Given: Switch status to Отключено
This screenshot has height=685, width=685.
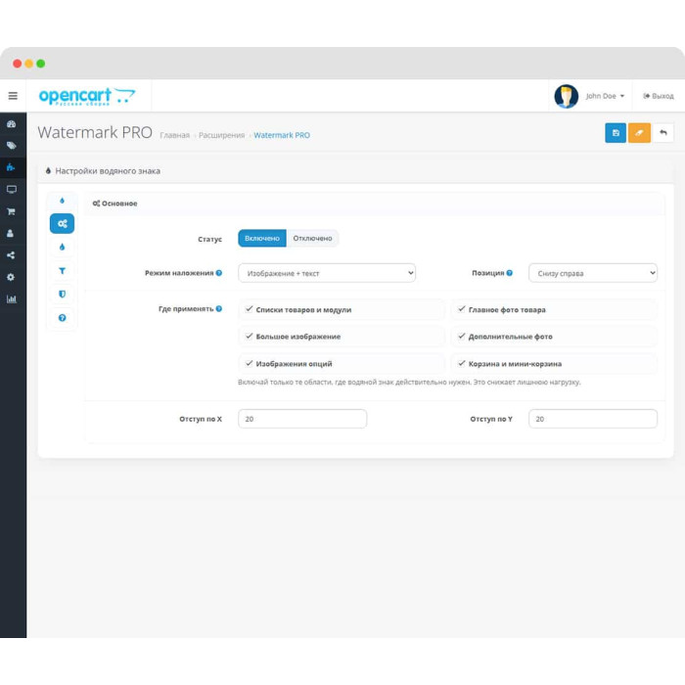Looking at the screenshot, I should point(312,238).
